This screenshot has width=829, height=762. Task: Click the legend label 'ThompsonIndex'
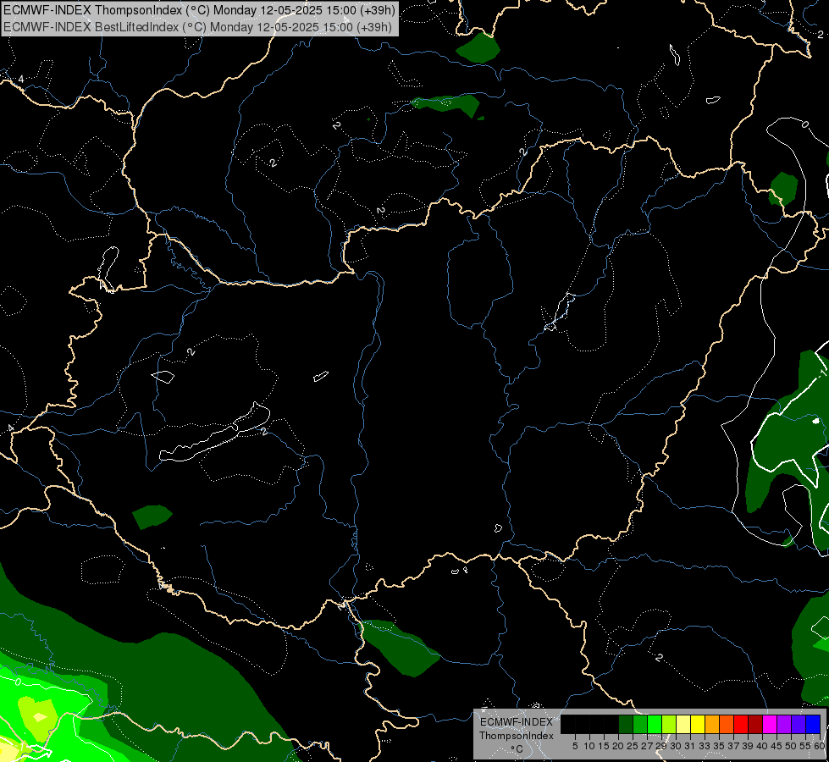click(x=516, y=736)
